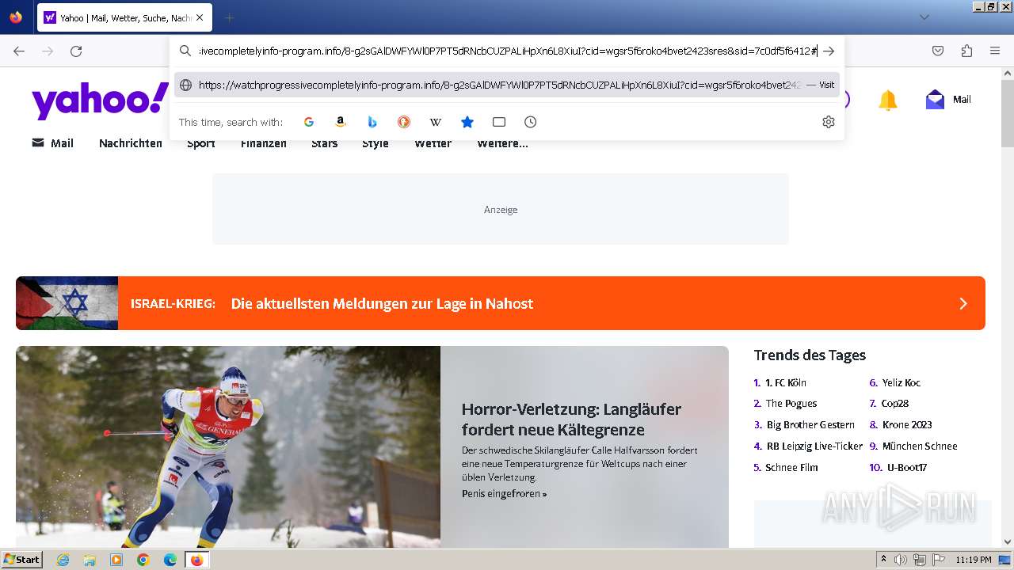The image size is (1014, 570).
Task: Search with Amazon icon in URL dropdown
Action: coord(341,122)
